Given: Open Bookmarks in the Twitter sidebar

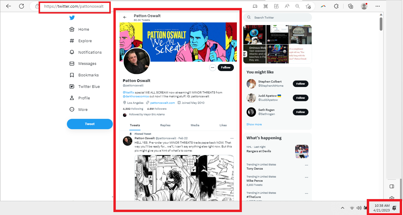Looking at the screenshot, I should pos(88,75).
